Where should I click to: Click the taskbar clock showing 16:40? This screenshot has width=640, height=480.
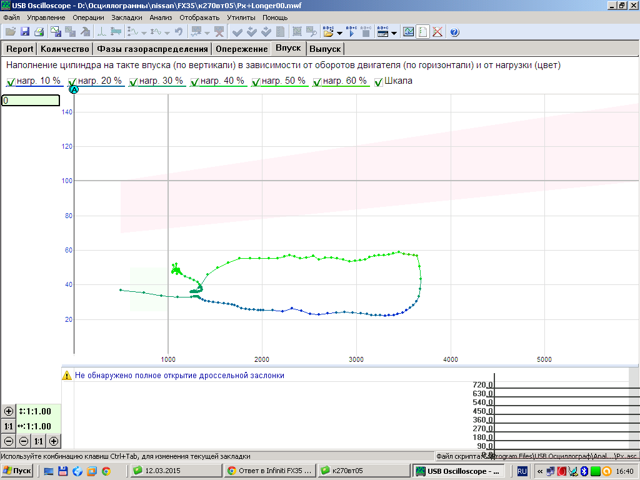(624, 471)
